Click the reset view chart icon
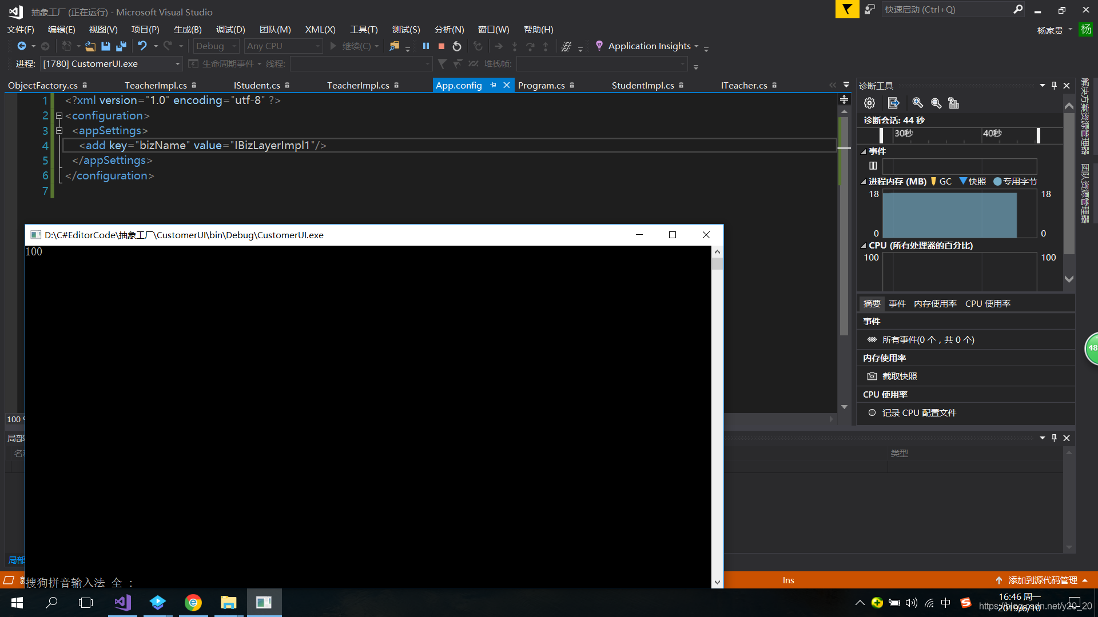This screenshot has height=617, width=1098. [x=953, y=103]
